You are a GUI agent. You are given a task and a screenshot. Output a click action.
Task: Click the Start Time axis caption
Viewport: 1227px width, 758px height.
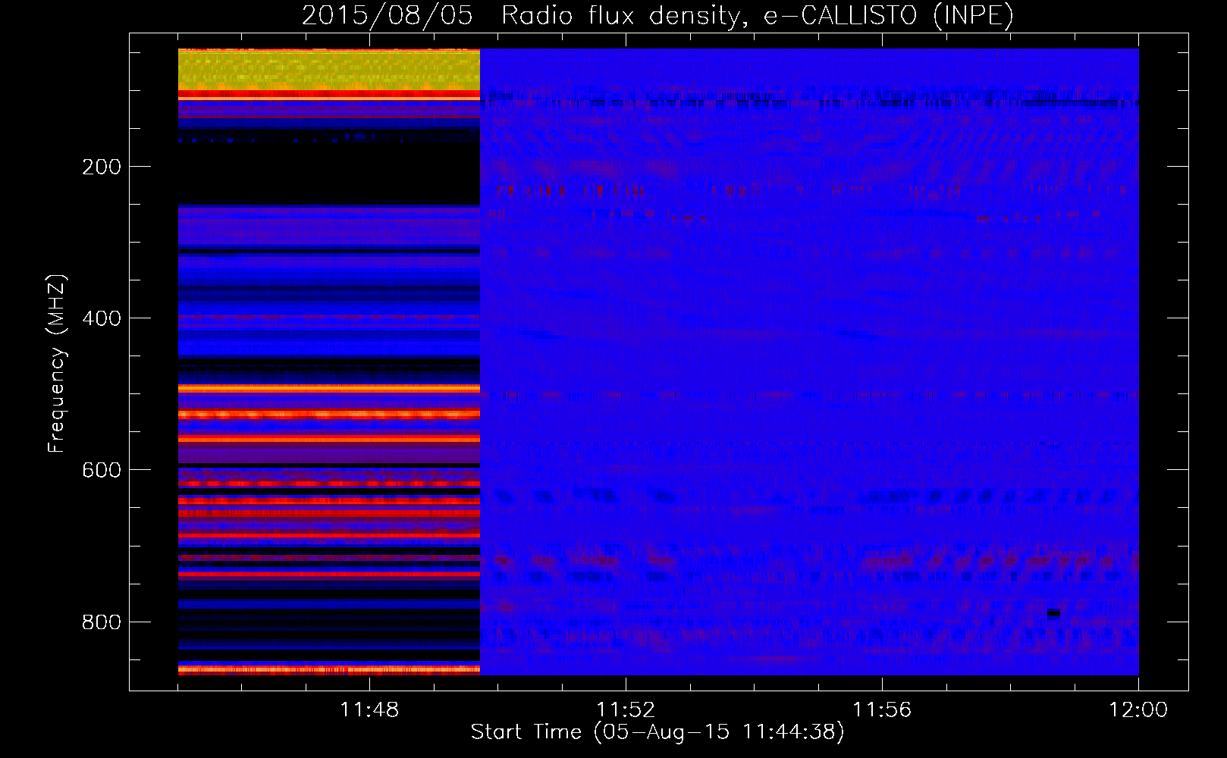(x=657, y=732)
